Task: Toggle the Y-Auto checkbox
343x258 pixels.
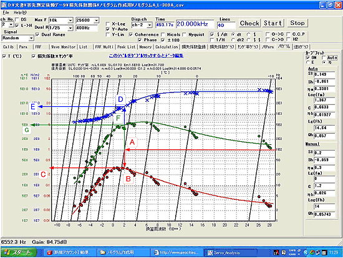Action: click(108, 29)
